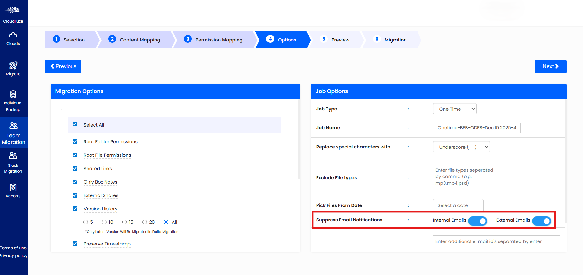Viewport: 583px width, 275px height.
Task: Turn off External Emails suppression
Action: point(542,221)
